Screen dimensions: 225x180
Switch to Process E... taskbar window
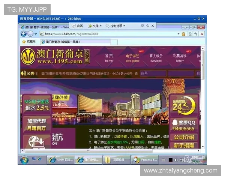pos(145,160)
